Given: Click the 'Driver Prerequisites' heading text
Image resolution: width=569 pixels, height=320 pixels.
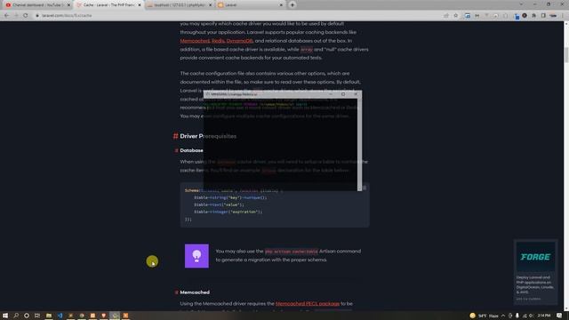Looking at the screenshot, I should point(208,136).
